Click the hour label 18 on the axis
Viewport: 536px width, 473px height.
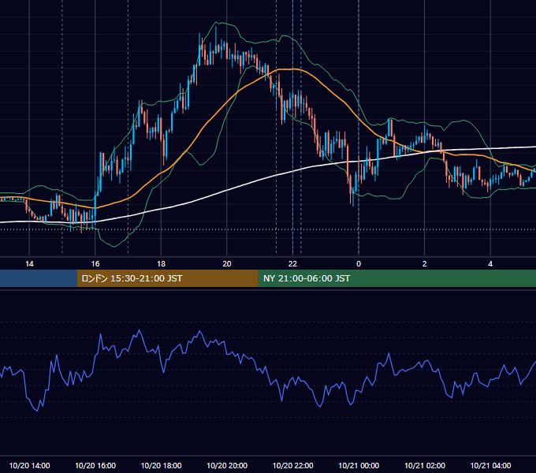tap(161, 263)
